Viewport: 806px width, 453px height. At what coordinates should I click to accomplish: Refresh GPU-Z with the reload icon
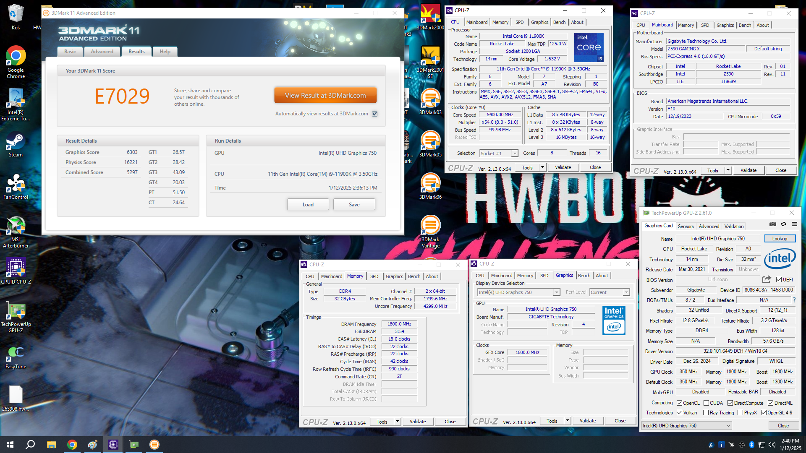[783, 224]
